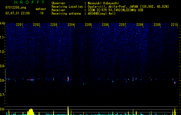This screenshot has height=115, width=181.
Task: Click the 1.1 kHz axis label
Action: 3,37
